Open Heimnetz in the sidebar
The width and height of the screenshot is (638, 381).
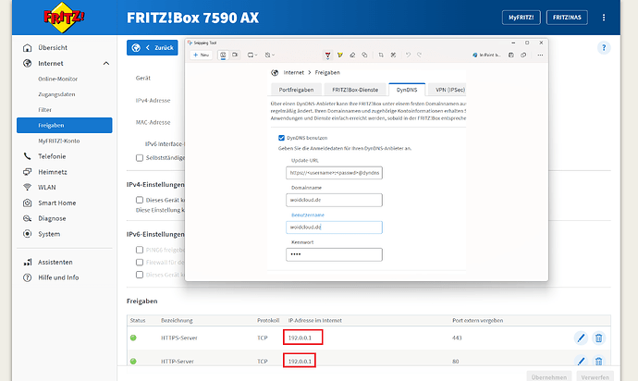coord(53,172)
